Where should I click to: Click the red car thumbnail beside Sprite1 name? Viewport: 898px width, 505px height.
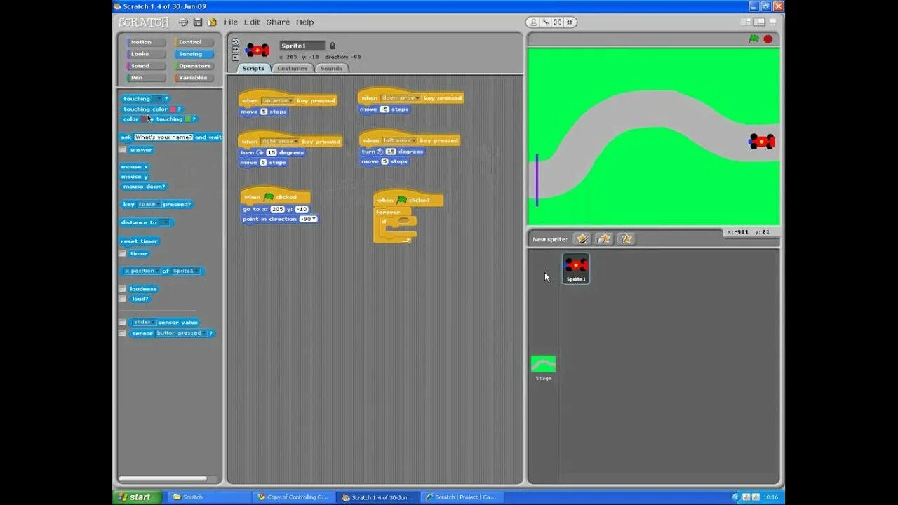click(x=257, y=50)
